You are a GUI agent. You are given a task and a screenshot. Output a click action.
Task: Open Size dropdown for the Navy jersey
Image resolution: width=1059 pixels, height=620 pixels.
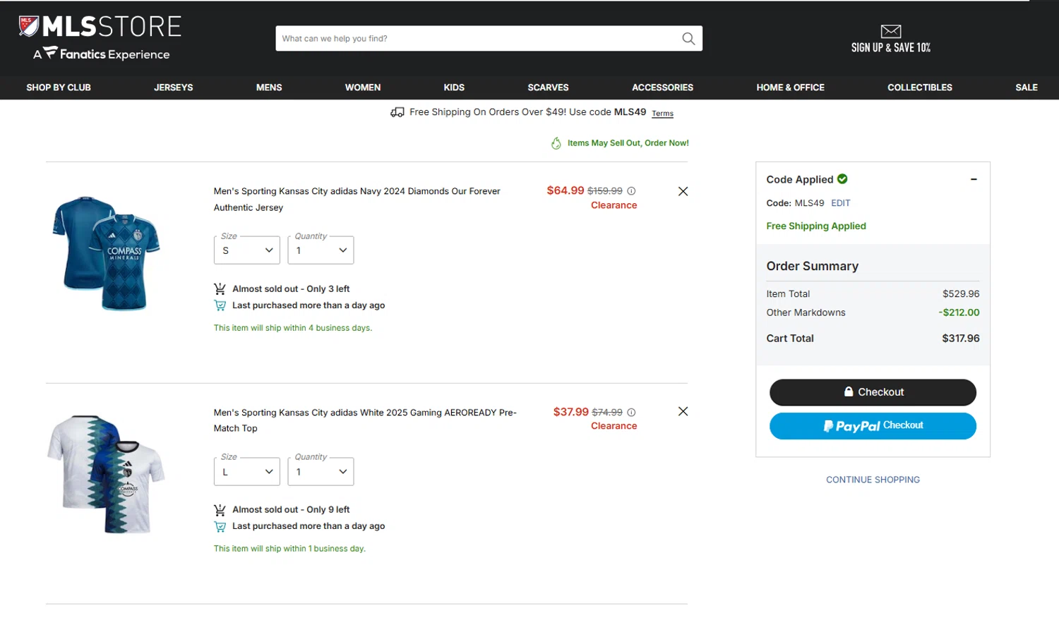(x=247, y=250)
